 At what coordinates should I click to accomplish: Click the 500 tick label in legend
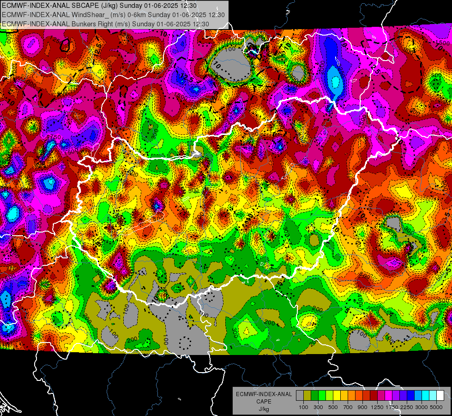[333, 407]
